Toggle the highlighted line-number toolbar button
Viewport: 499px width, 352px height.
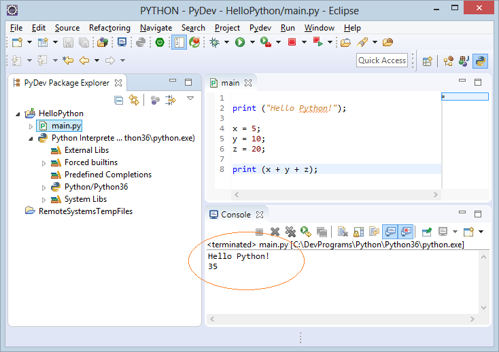[x=179, y=42]
